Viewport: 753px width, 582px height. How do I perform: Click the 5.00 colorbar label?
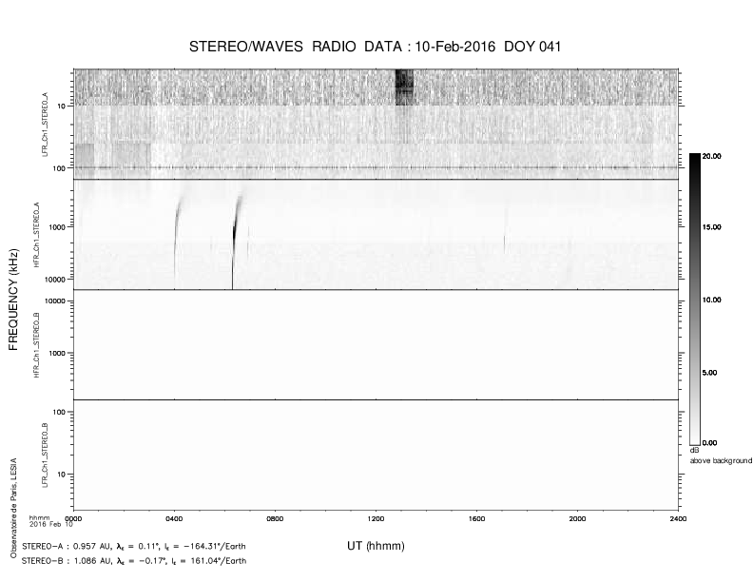click(x=710, y=373)
